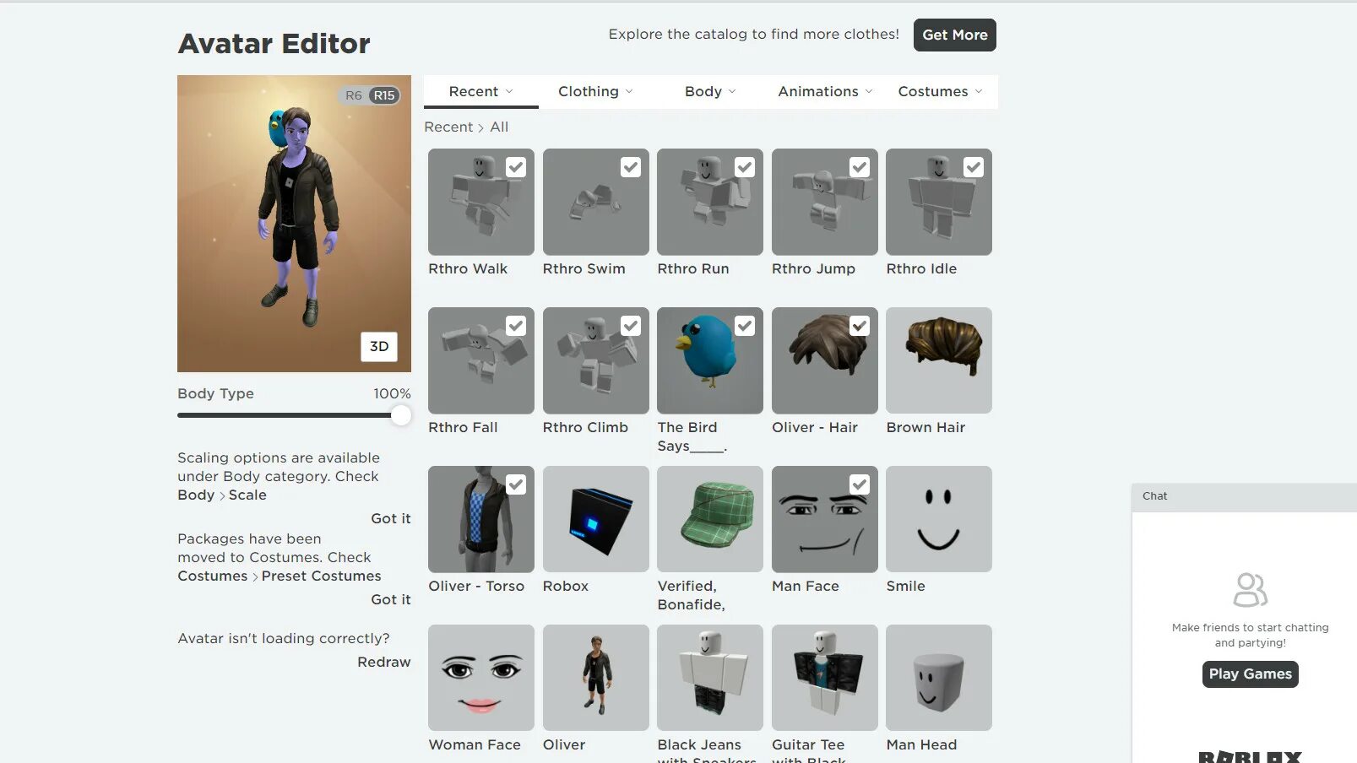Image resolution: width=1357 pixels, height=763 pixels.
Task: Uncheck the Rthro Idle checkbox
Action: (974, 167)
